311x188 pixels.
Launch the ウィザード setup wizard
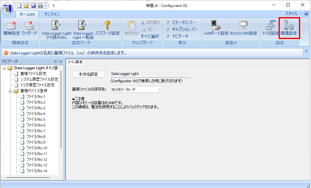28,28
